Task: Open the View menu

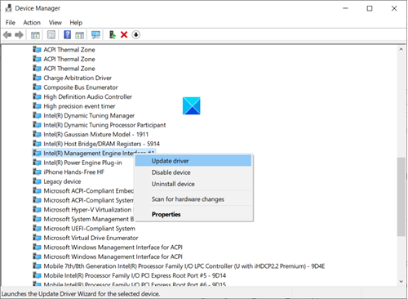Action: (55, 23)
